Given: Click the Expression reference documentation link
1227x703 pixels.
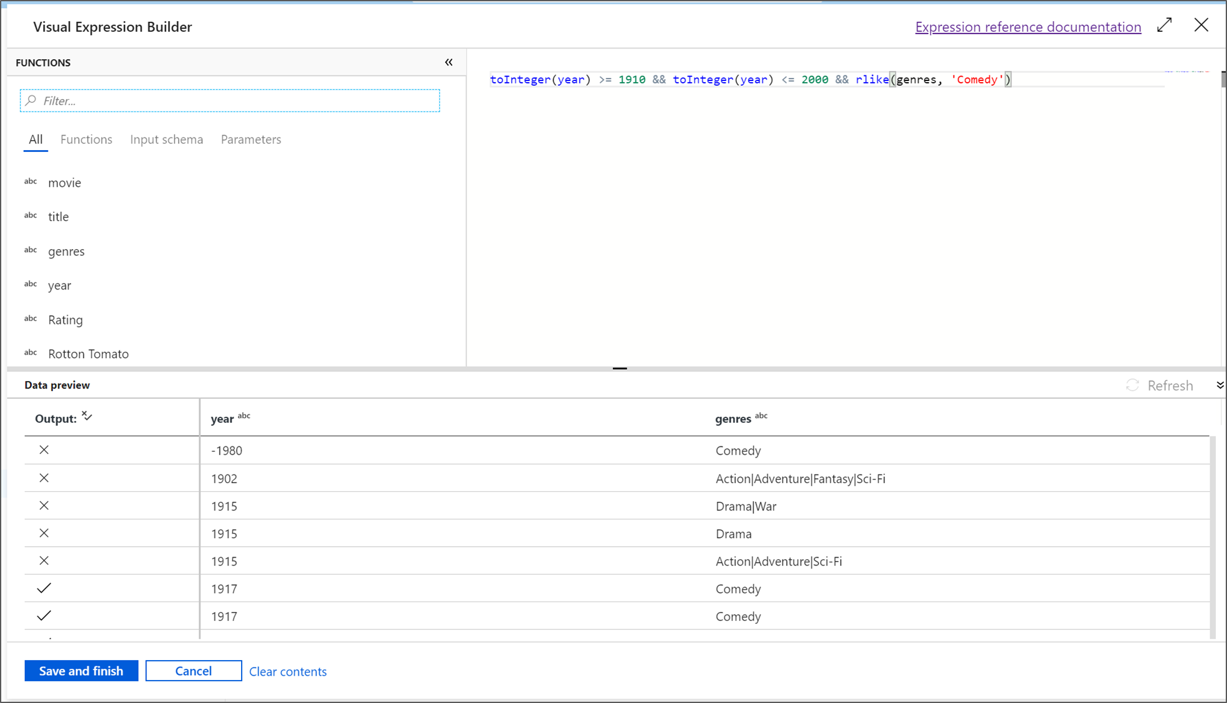Looking at the screenshot, I should click(1029, 26).
